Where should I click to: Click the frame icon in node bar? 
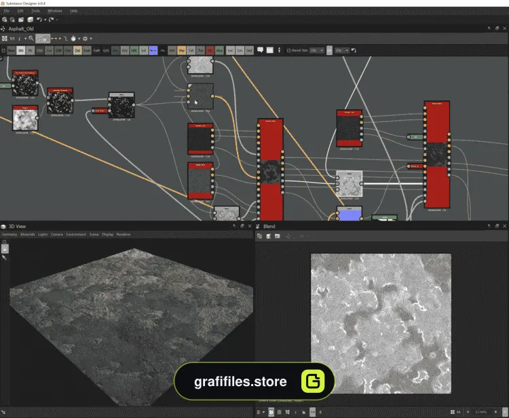[269, 50]
